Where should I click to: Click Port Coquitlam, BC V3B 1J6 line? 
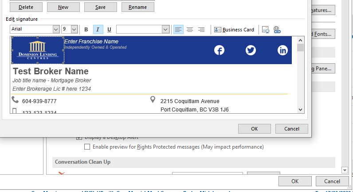[195, 110]
